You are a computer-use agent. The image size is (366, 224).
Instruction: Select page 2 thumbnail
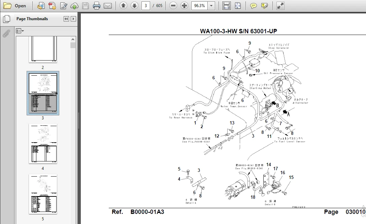pos(43,49)
